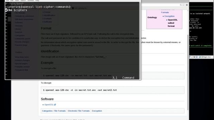Click the browser scrollbar up arrow
214x120 pixels.
click(x=188, y=11)
